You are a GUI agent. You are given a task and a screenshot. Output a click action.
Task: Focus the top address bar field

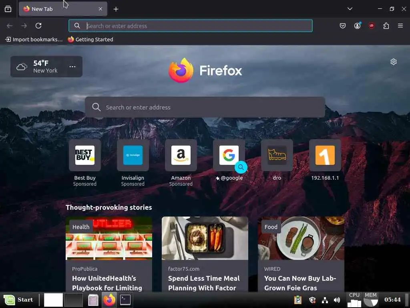pyautogui.click(x=191, y=26)
